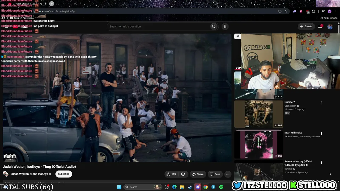The image size is (340, 191).
Task: Click the summrs channel name
Action: [x=288, y=169]
